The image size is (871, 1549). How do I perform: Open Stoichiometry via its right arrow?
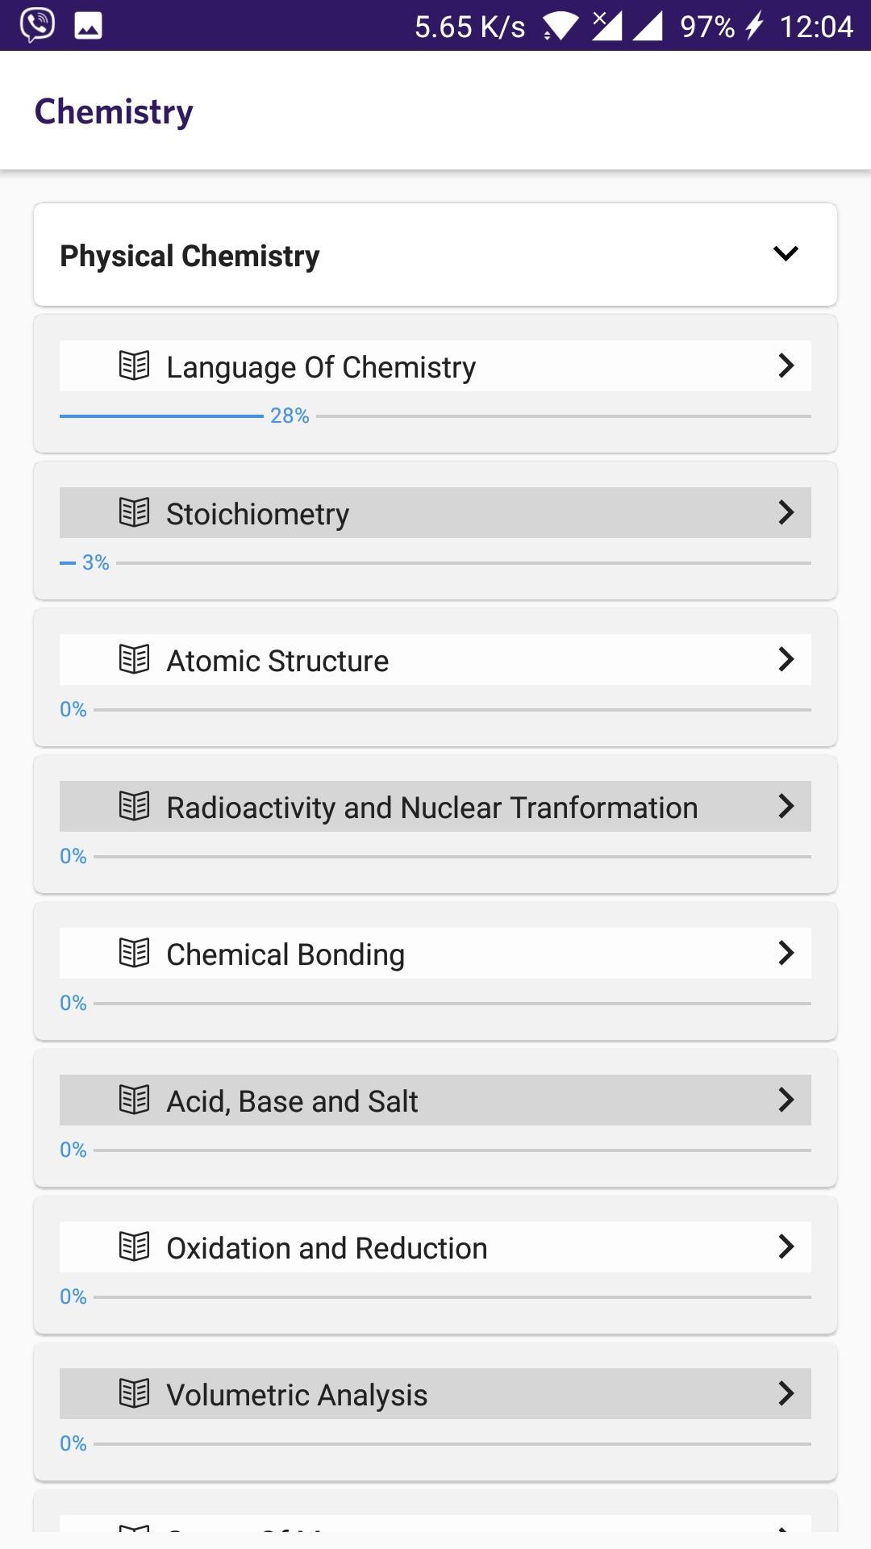pos(786,512)
